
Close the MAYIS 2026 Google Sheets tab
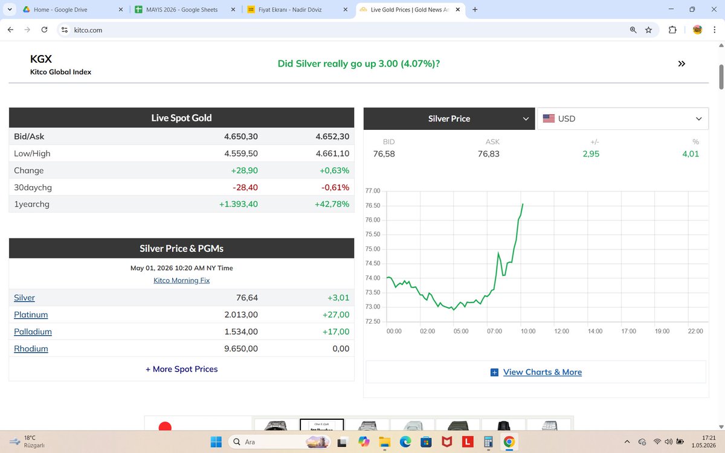[233, 10]
